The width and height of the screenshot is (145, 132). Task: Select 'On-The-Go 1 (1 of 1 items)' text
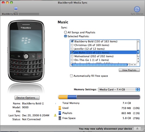[x=91, y=60]
